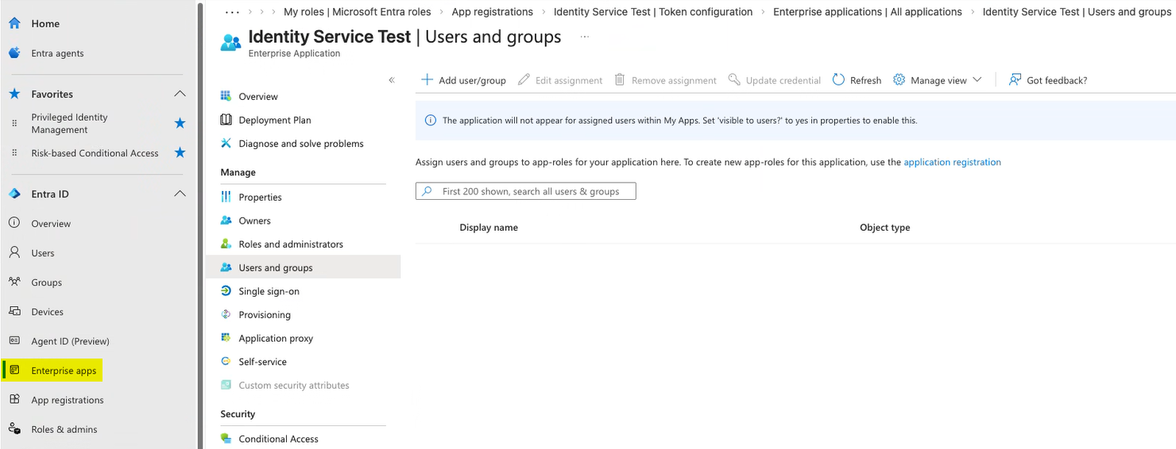This screenshot has width=1176, height=449.
Task: Open Single sign-on from its icon
Action: 226,291
